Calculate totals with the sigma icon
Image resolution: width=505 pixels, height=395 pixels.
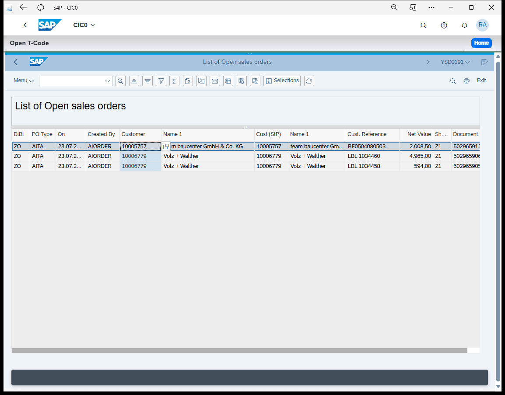tap(174, 81)
